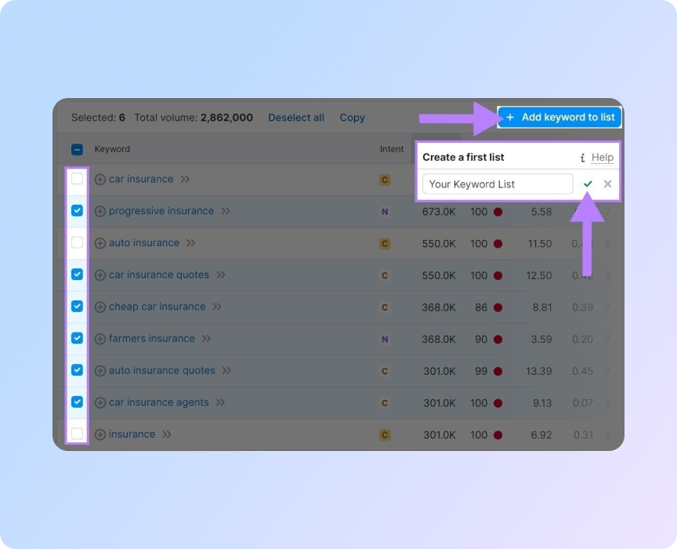677x549 pixels.
Task: Click the Commercial intent badge for "auto insurance"
Action: click(385, 243)
